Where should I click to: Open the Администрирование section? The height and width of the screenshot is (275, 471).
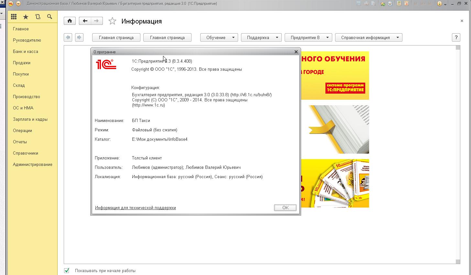point(32,164)
